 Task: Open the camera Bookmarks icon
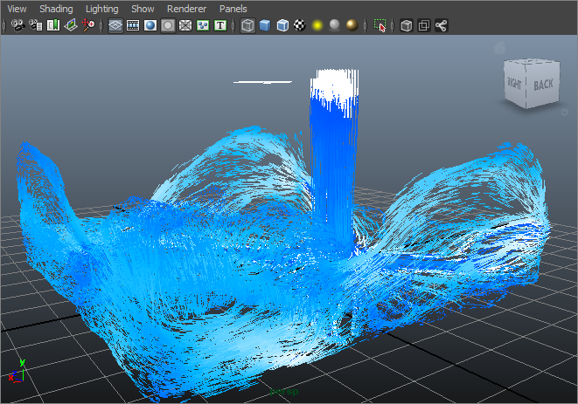[53, 25]
